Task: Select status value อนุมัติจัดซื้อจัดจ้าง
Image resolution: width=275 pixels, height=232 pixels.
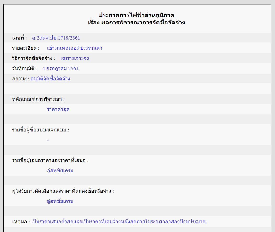Action: tap(50, 79)
